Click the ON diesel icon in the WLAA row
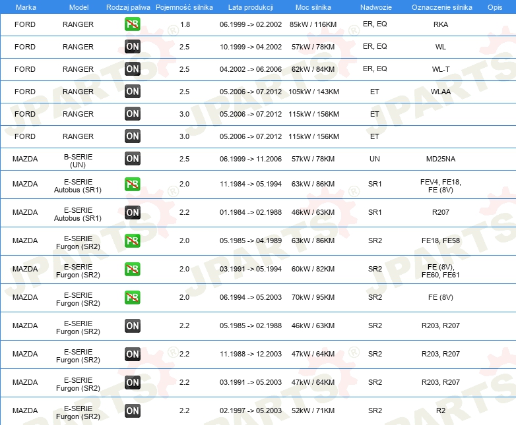 click(x=132, y=92)
